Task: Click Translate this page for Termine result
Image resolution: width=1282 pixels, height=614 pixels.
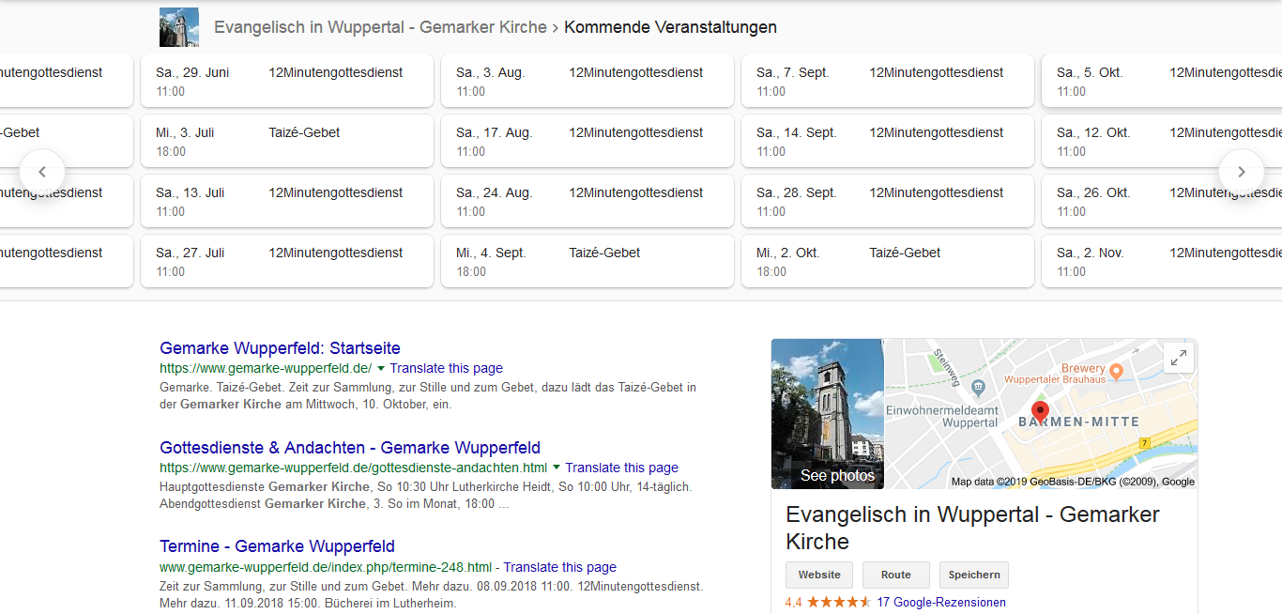Action: click(560, 567)
